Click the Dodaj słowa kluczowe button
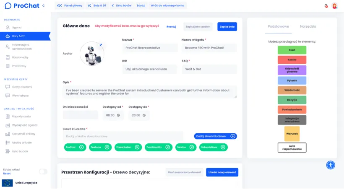 click(215, 136)
